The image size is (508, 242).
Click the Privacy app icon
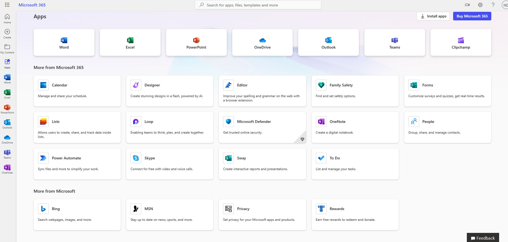point(228,209)
